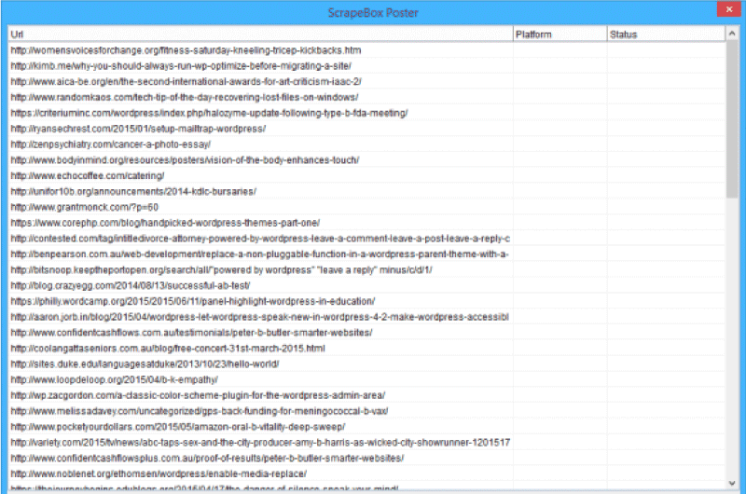Select the aica-be.org art criticism URL

[186, 82]
